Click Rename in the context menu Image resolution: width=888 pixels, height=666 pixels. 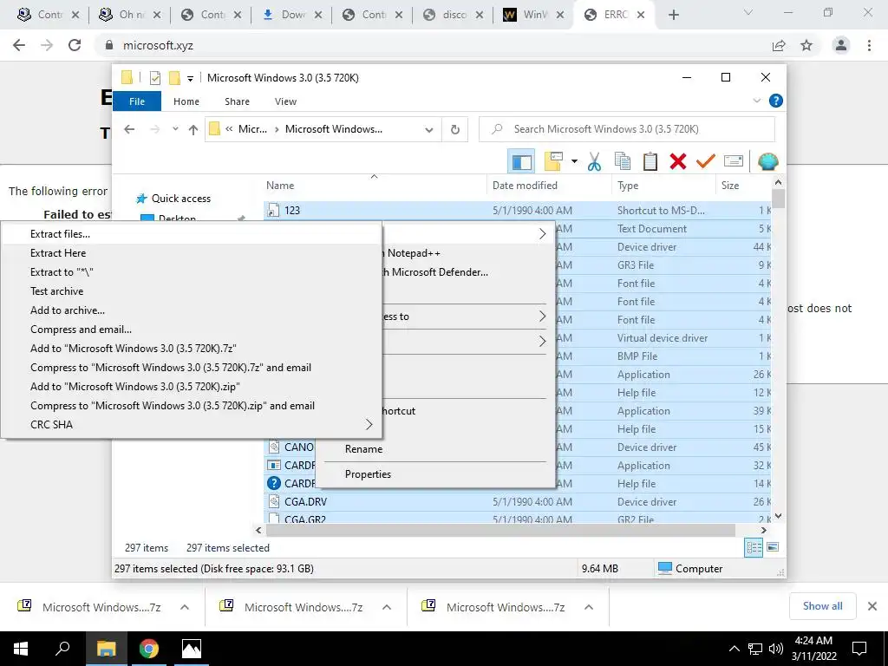pos(363,449)
